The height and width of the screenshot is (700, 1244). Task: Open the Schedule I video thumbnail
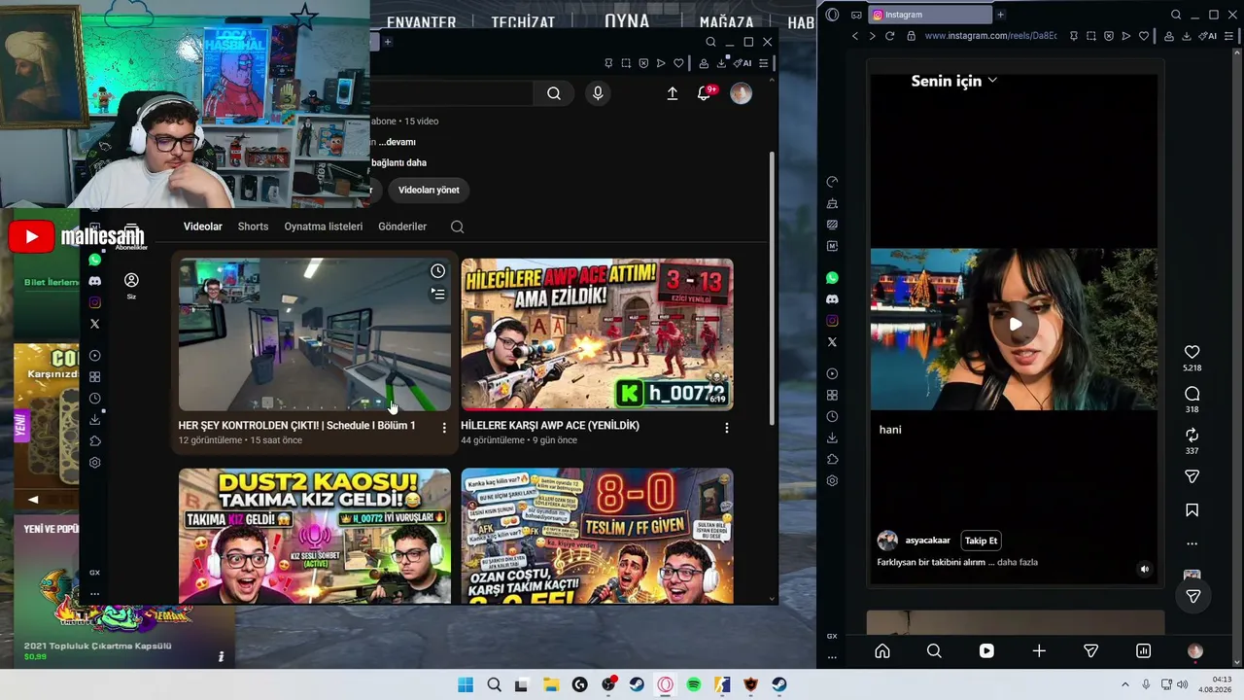tap(315, 334)
